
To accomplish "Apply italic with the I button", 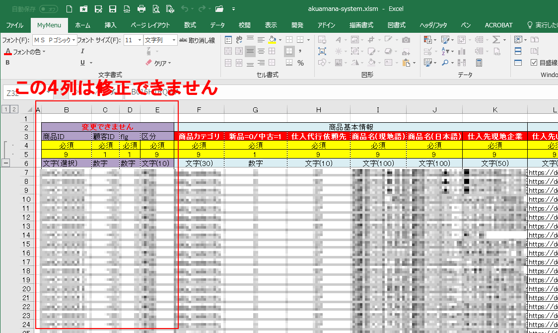I will (x=82, y=51).
